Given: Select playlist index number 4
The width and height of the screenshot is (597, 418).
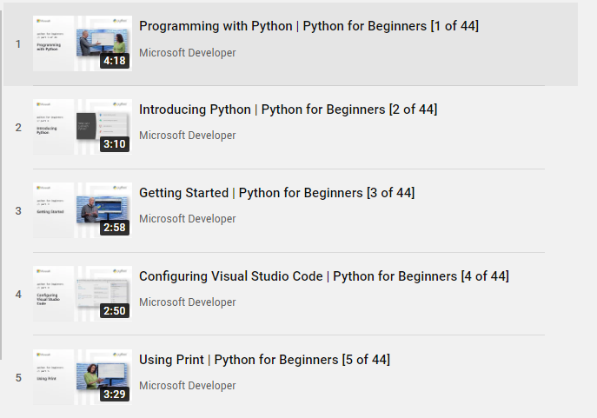Looking at the screenshot, I should point(18,295).
